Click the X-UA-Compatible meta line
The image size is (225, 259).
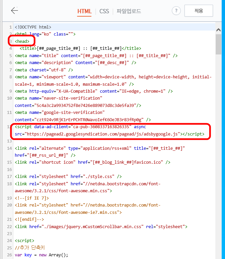94,91
